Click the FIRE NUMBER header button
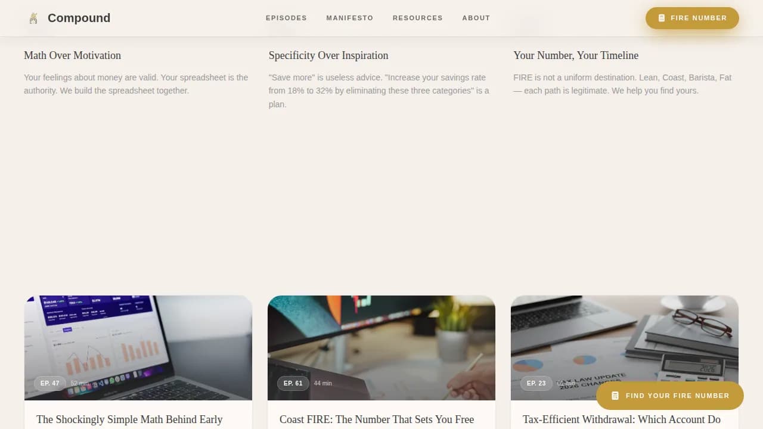The image size is (763, 429). [692, 18]
